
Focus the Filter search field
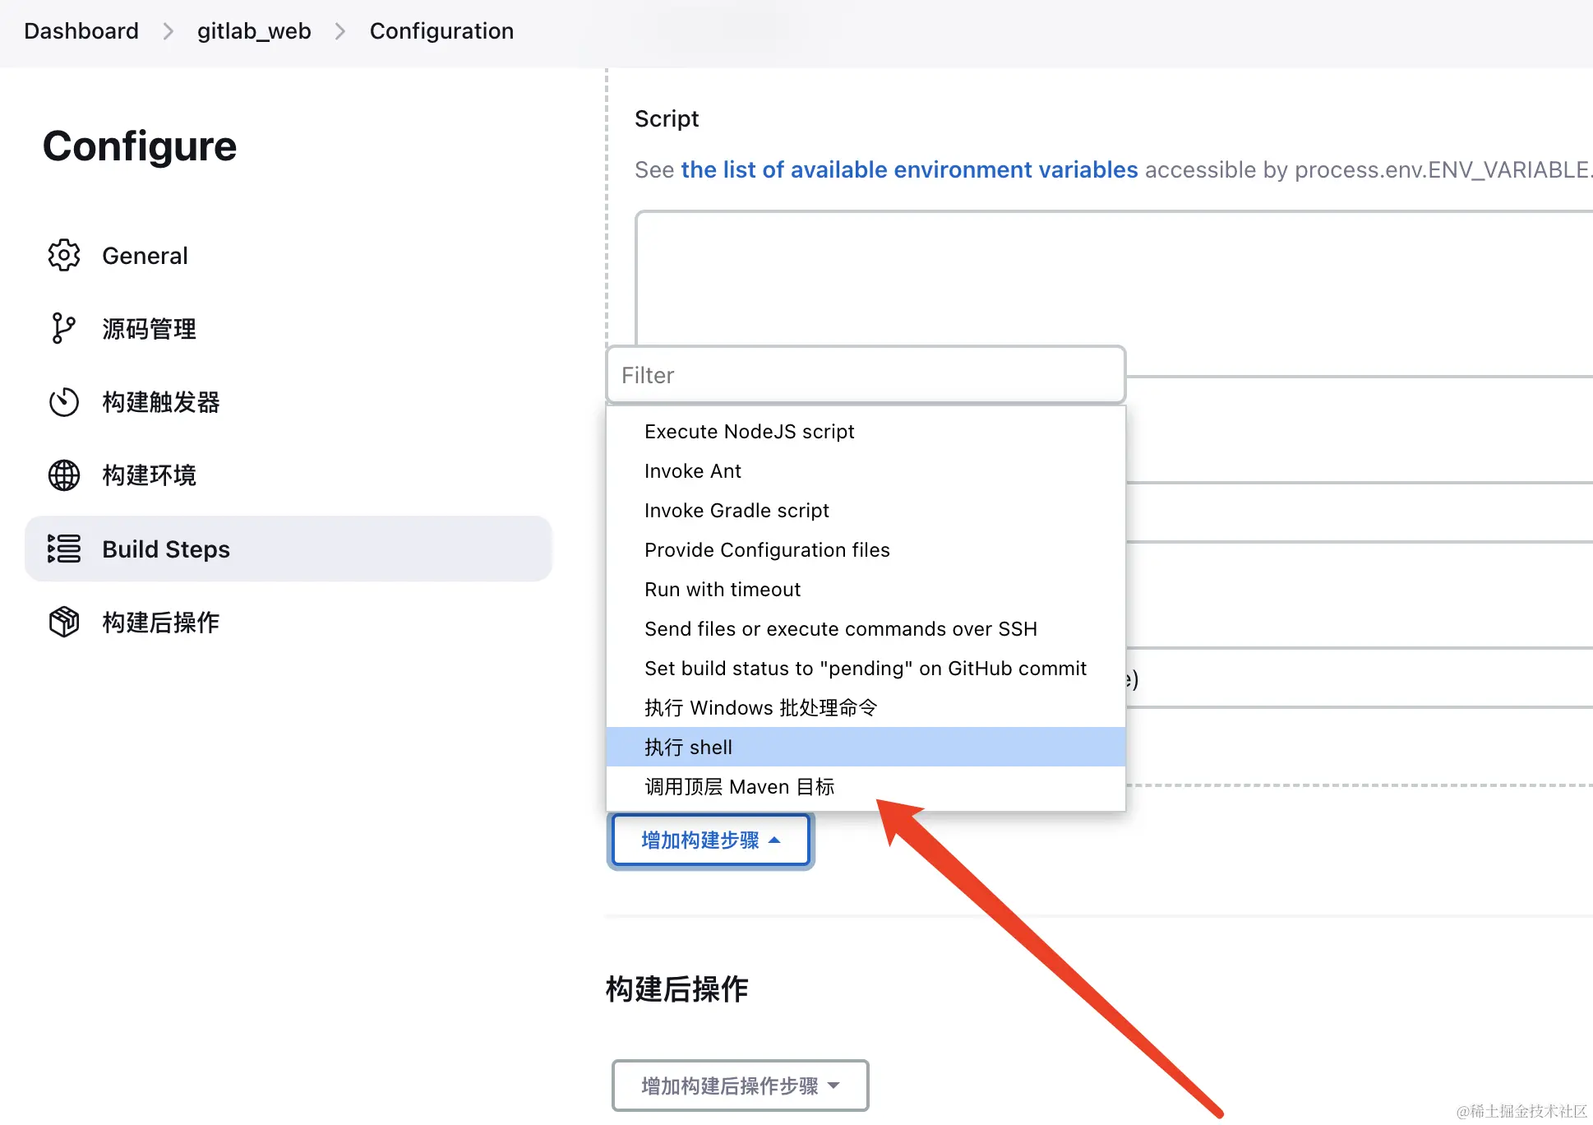coord(865,375)
